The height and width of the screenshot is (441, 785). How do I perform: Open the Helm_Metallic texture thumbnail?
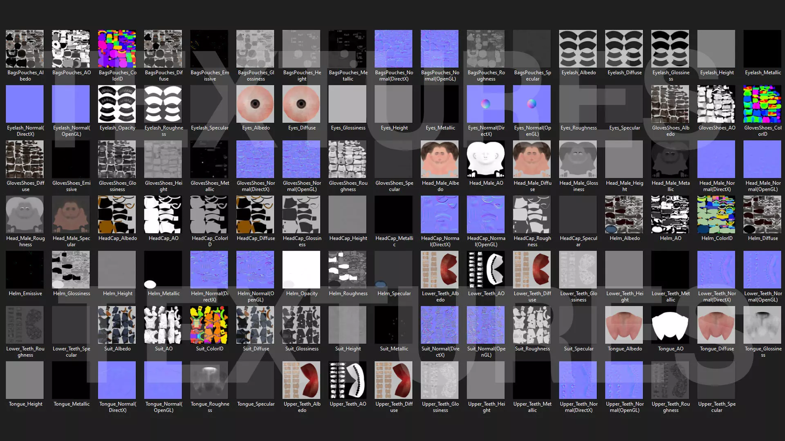pos(163,269)
